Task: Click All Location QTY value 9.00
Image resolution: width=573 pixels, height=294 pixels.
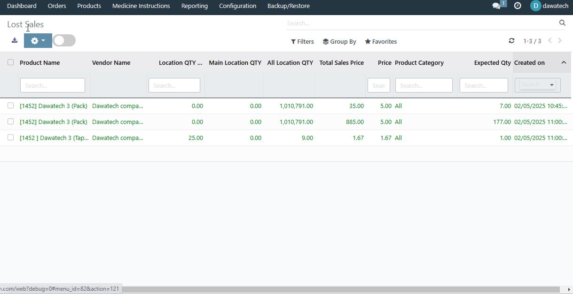Action: [307, 138]
